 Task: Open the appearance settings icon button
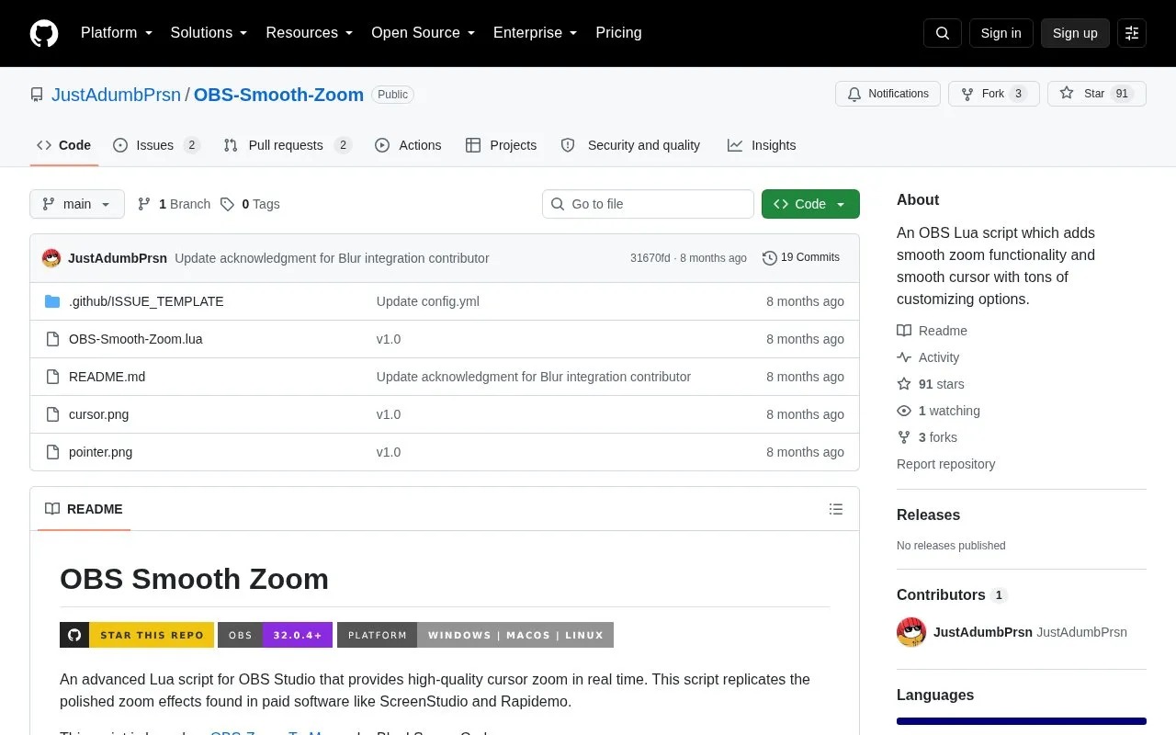pos(1132,33)
